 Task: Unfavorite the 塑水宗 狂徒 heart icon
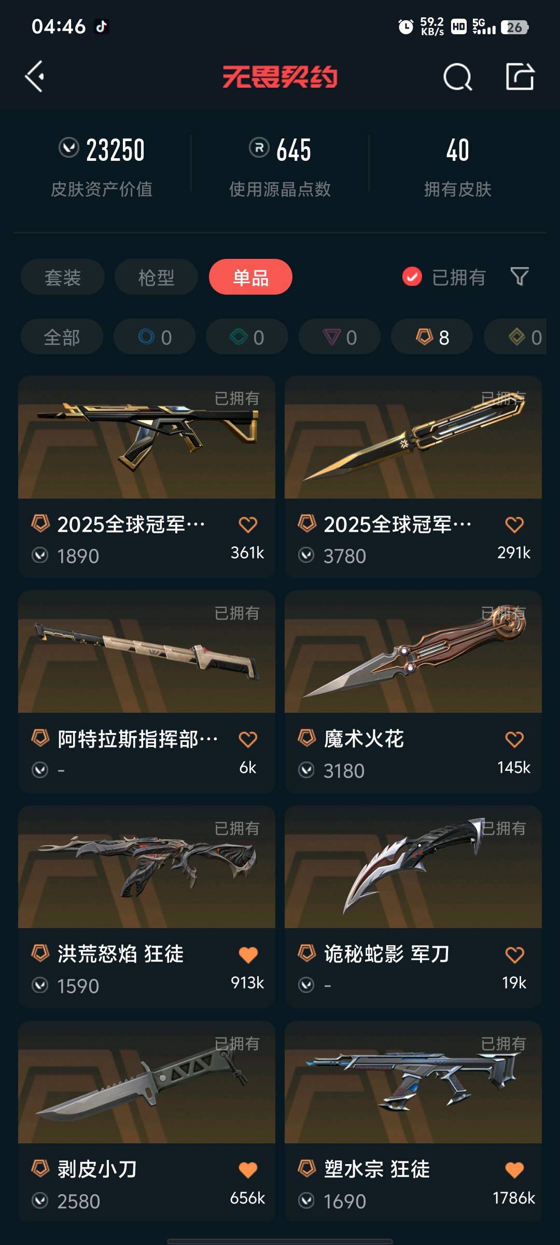(514, 1170)
